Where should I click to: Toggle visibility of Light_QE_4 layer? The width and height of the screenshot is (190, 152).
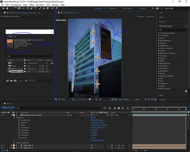[2, 145]
